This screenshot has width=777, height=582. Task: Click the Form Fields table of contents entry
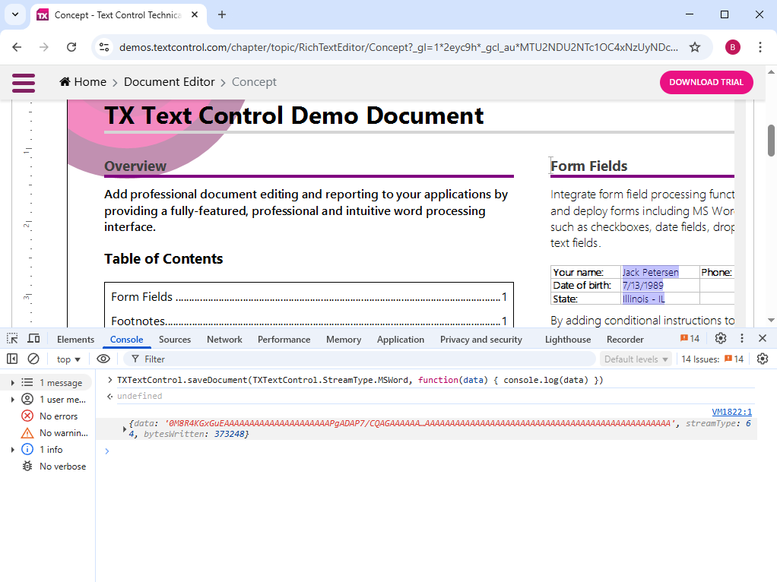(309, 296)
